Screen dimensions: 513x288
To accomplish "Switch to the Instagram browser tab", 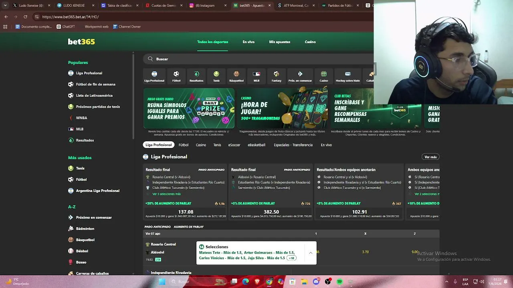I will (207, 6).
